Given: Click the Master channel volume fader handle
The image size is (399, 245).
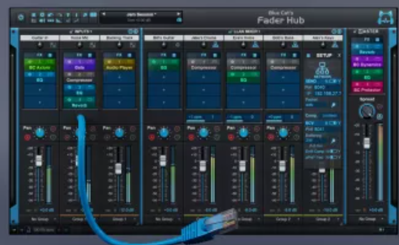Looking at the screenshot, I should point(366,143).
